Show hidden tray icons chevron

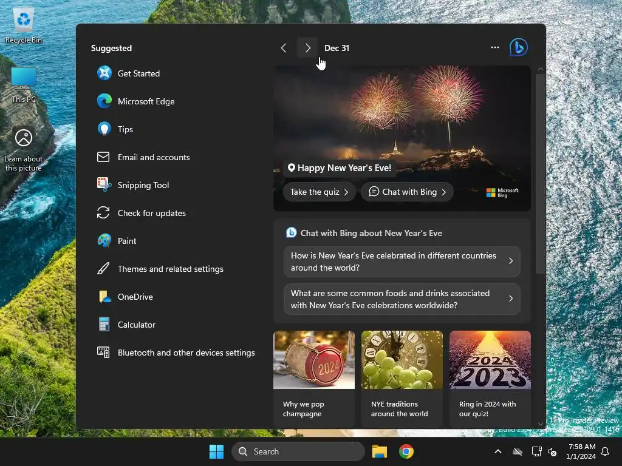pos(498,451)
